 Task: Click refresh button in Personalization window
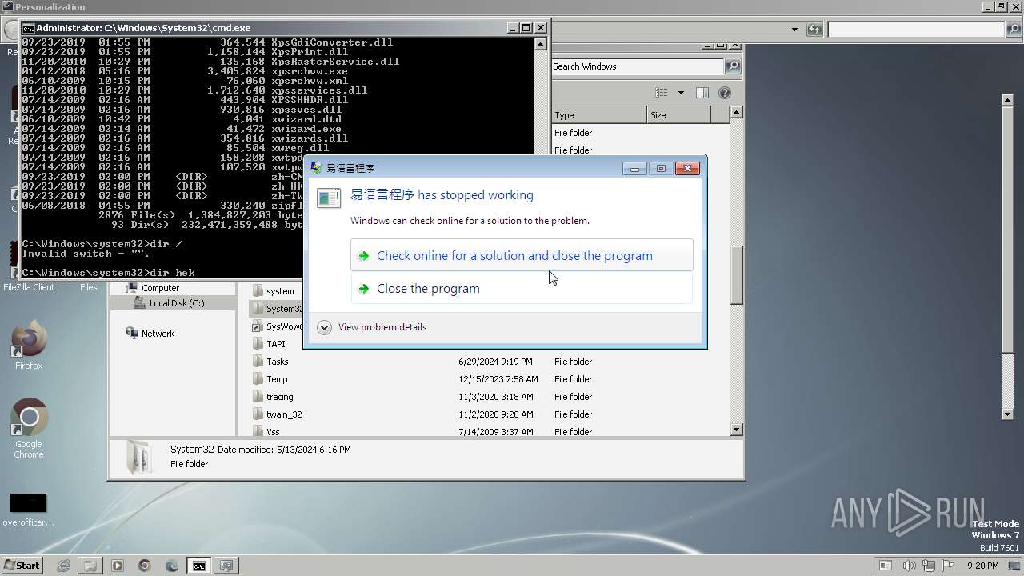(814, 30)
